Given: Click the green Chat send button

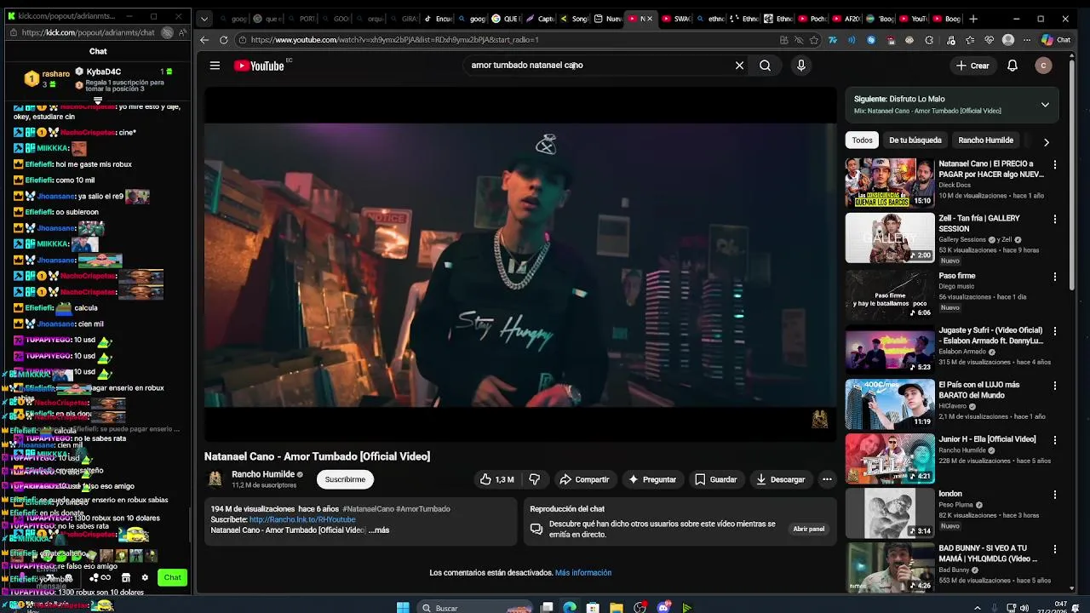Looking at the screenshot, I should point(173,578).
